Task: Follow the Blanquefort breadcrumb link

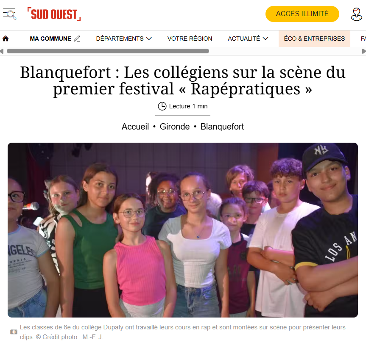Action: (x=222, y=127)
